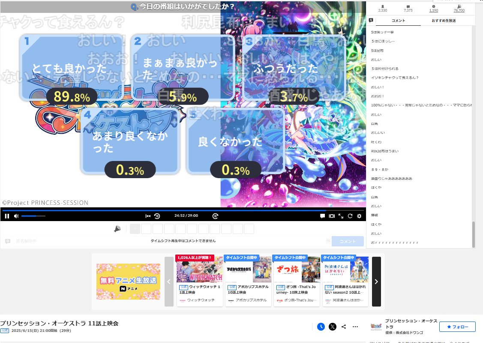This screenshot has width=483, height=343.
Task: Select comment '5は片付けられる'
Action: click(x=385, y=69)
